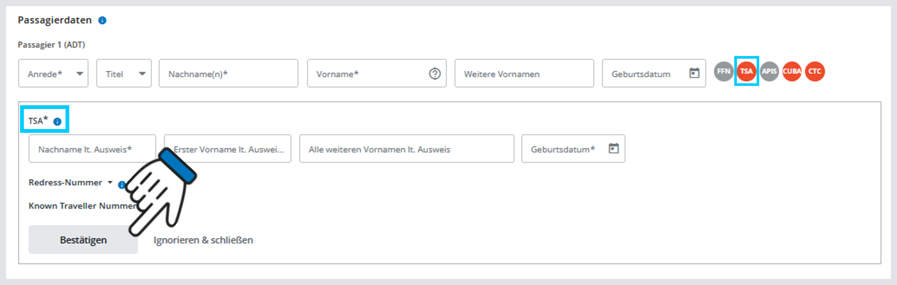Focus the Nachname(n) input field
Image resolution: width=897 pixels, height=285 pixels.
(228, 73)
